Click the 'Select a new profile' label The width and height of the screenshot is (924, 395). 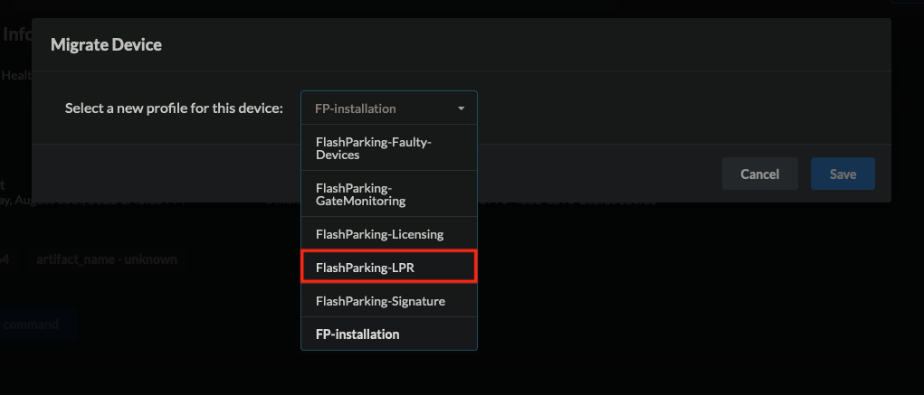174,108
